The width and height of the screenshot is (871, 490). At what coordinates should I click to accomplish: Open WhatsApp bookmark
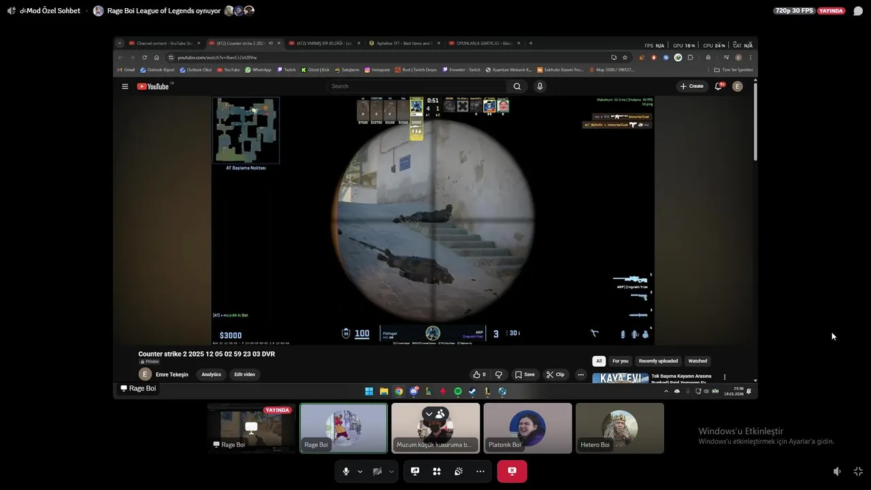point(258,69)
